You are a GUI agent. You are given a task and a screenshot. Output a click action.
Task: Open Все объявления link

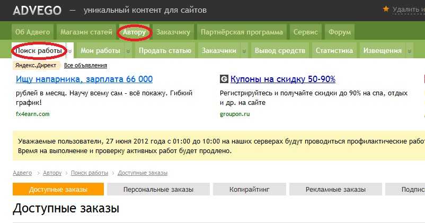pyautogui.click(x=85, y=65)
